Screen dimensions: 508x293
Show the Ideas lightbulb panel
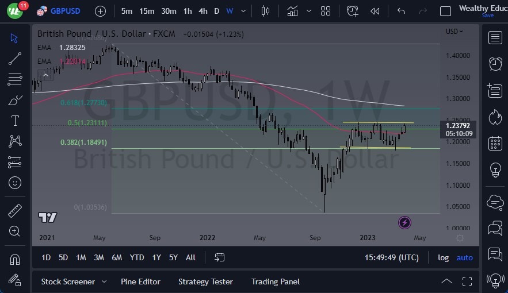(x=495, y=169)
